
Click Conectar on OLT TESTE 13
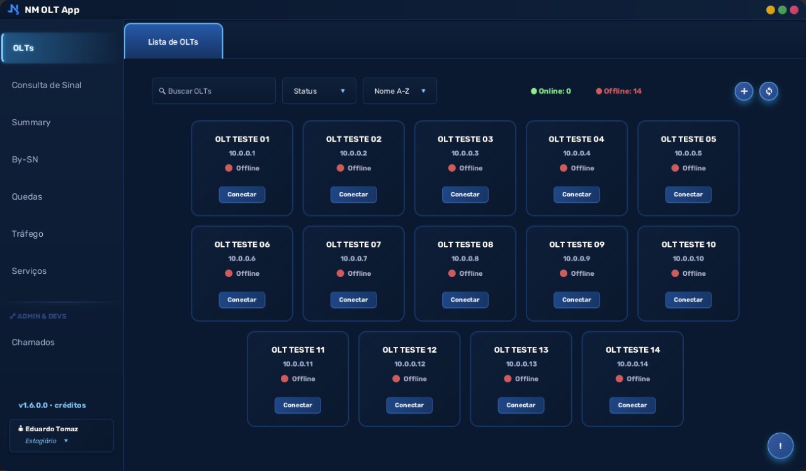521,405
